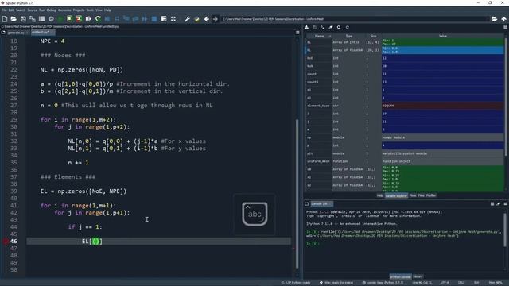Sort variables by Name column header
The width and height of the screenshot is (509, 286).
319,36
